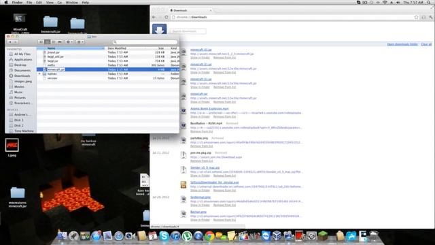Viewport: 435px width, 245px height.
Task: Click the Finder back arrow button
Action: click(x=10, y=42)
